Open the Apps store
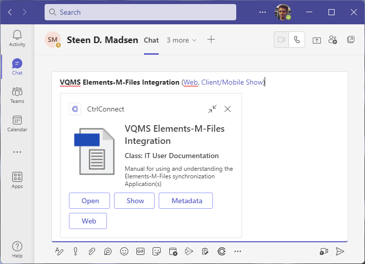365x264 pixels. pyautogui.click(x=17, y=180)
